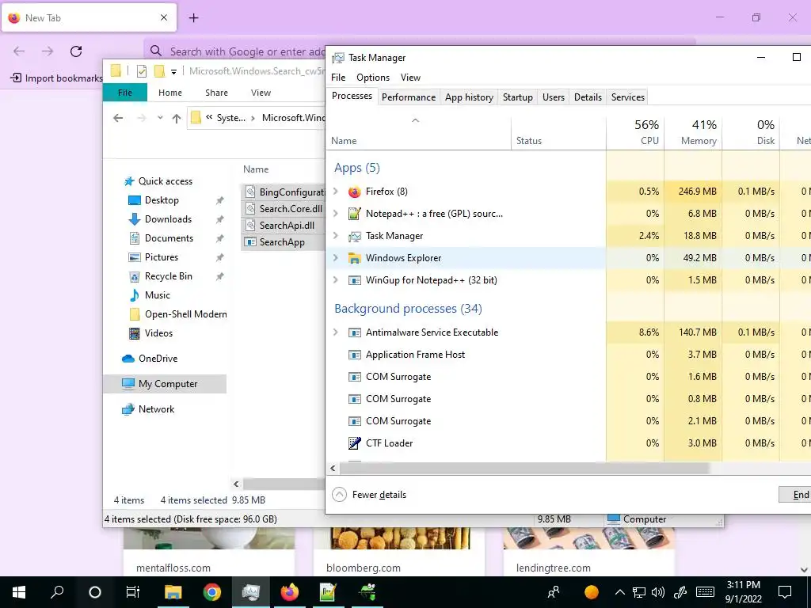Open the bloomberg.com story card
The height and width of the screenshot is (608, 811).
pyautogui.click(x=399, y=551)
